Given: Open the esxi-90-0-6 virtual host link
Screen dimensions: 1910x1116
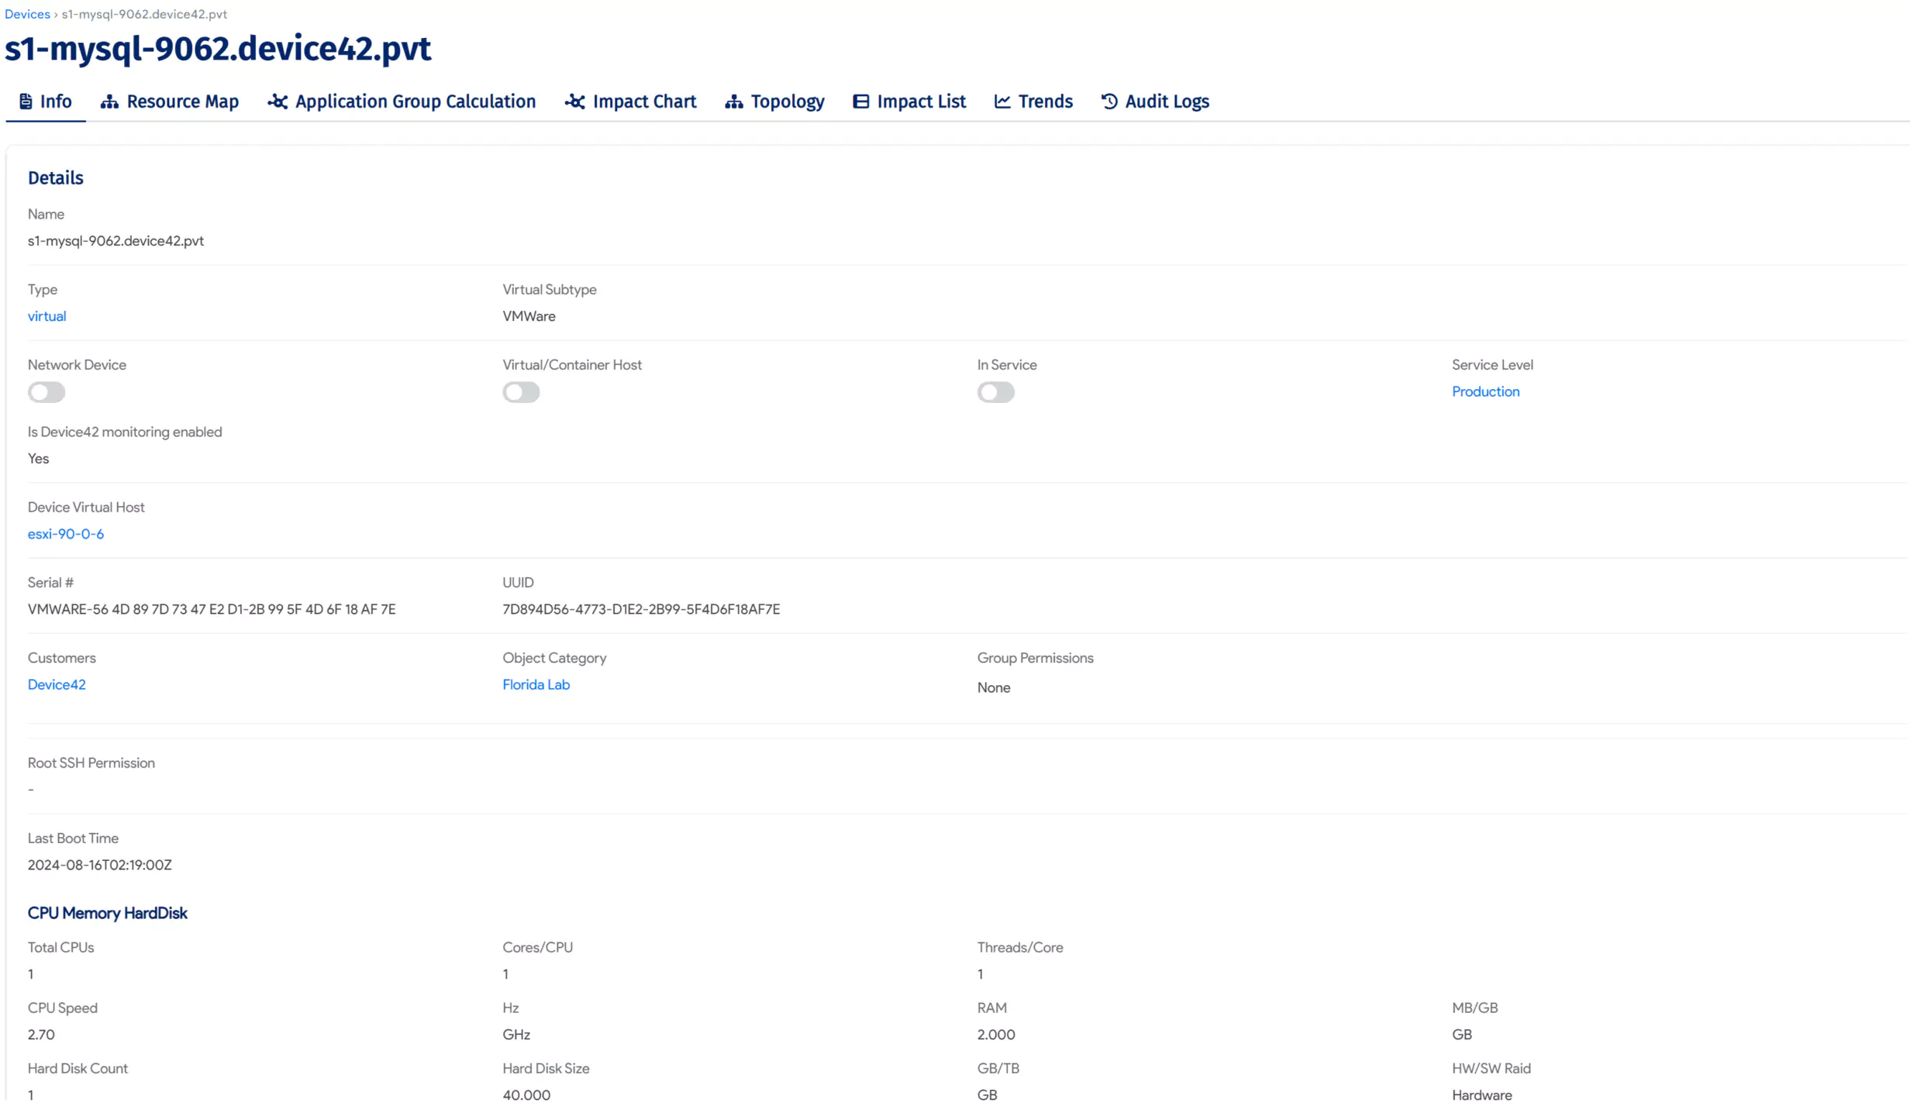Looking at the screenshot, I should (x=66, y=534).
